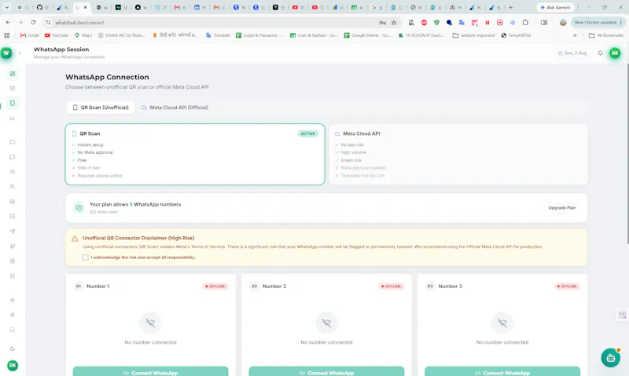
Task: Click the OFFLINE badge on Number 2
Action: coord(392,287)
